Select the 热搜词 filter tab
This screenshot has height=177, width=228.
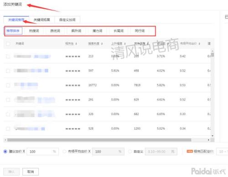pyautogui.click(x=34, y=31)
